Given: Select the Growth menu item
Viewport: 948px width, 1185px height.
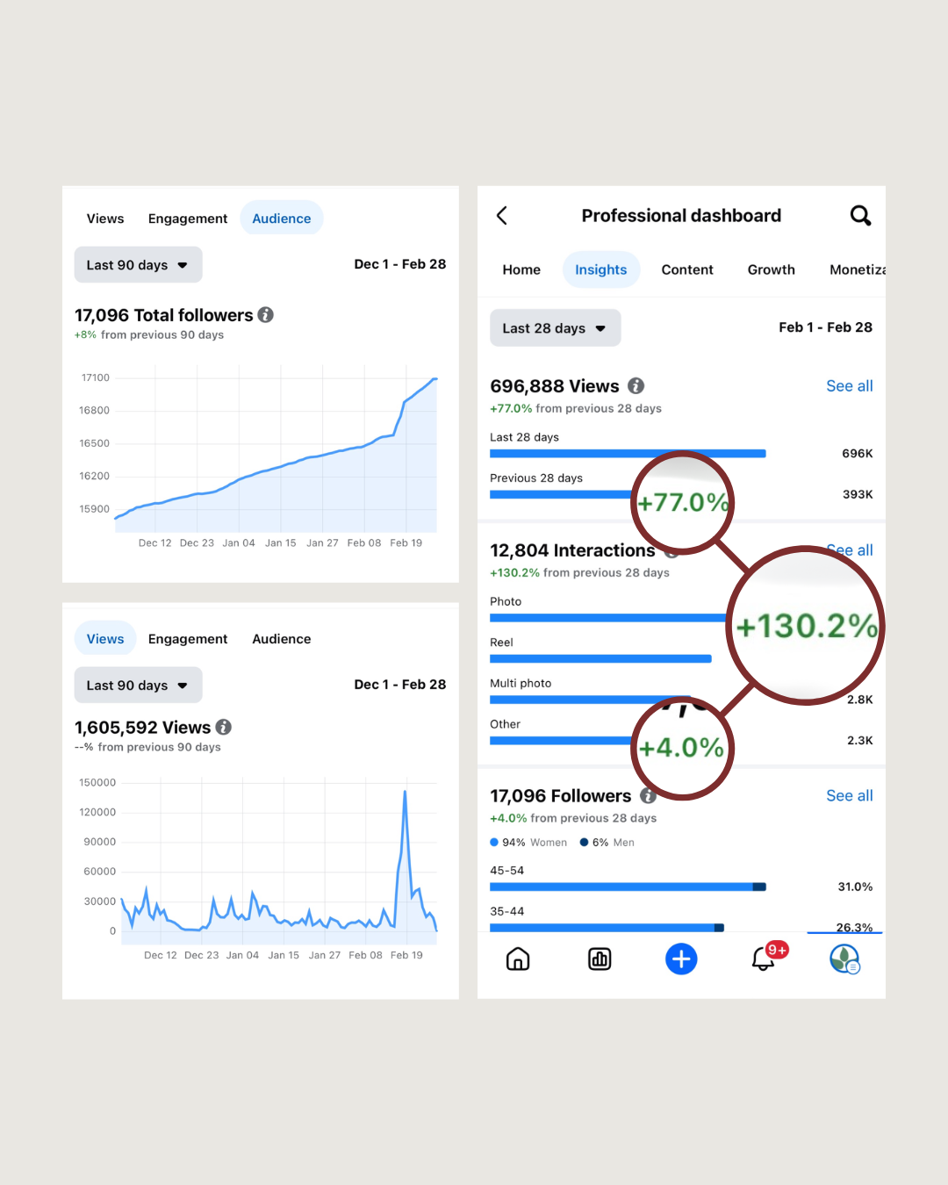Looking at the screenshot, I should pyautogui.click(x=771, y=269).
